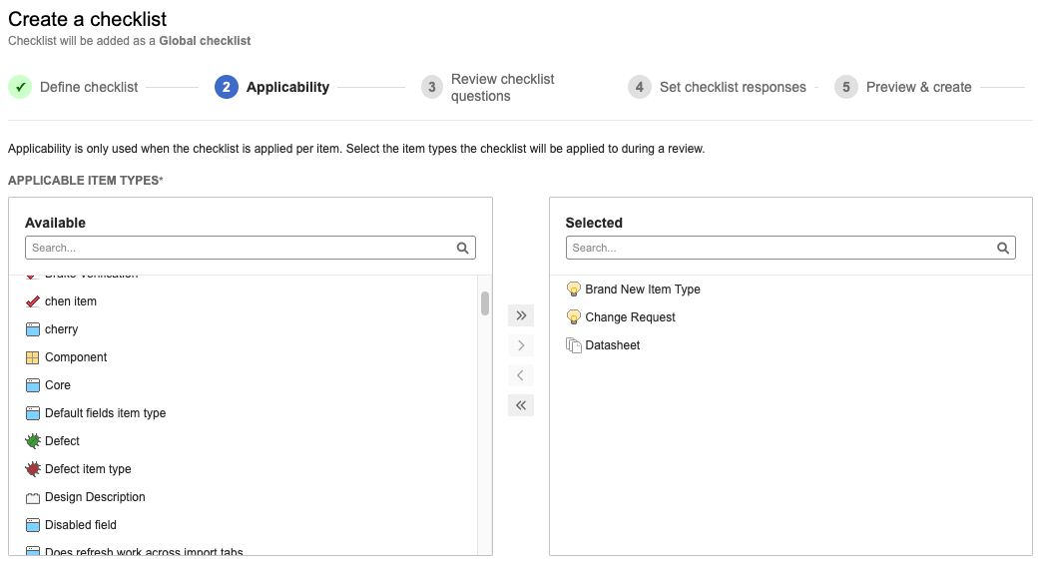This screenshot has width=1038, height=578.
Task: Click the Available search magnifier icon
Action: pyautogui.click(x=463, y=248)
